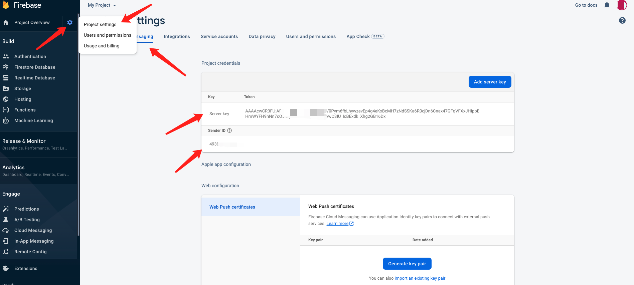This screenshot has width=634, height=285.
Task: Click the help question mark icon
Action: click(x=622, y=20)
